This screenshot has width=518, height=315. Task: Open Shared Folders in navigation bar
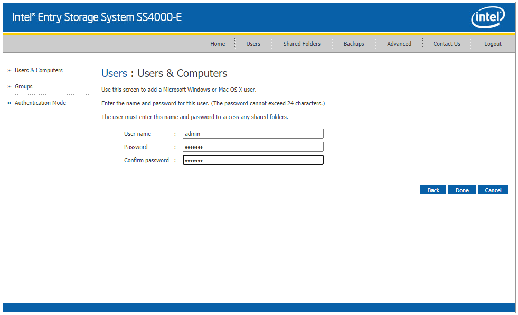(x=302, y=44)
